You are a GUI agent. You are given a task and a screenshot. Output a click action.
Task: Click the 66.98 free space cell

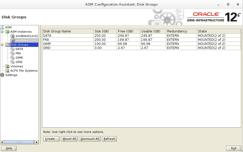129,44
